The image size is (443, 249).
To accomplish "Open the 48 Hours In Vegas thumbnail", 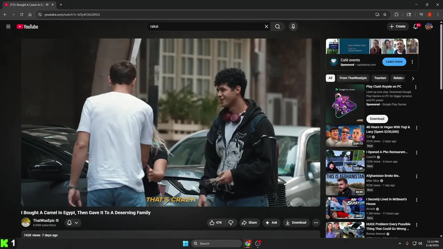I will pos(345,136).
